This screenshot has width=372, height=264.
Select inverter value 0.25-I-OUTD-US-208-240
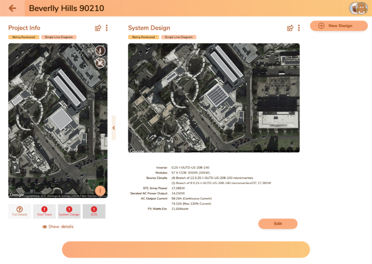click(190, 167)
